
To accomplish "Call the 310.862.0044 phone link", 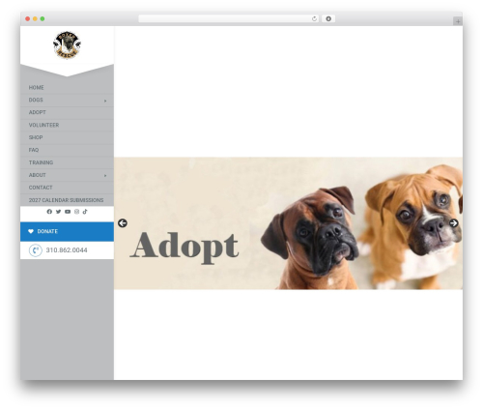I will point(67,250).
